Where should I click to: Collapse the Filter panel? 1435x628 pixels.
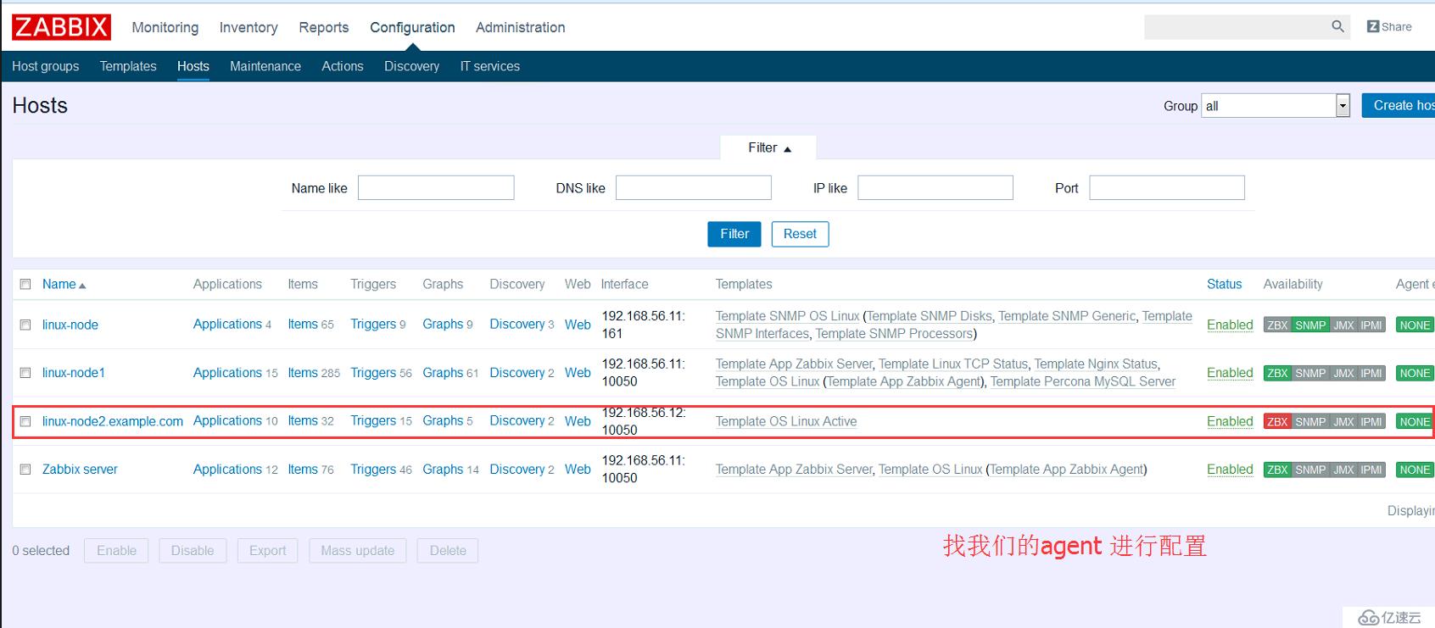[768, 147]
